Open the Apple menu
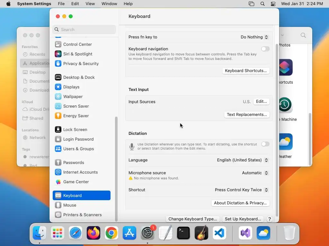 click(x=8, y=4)
